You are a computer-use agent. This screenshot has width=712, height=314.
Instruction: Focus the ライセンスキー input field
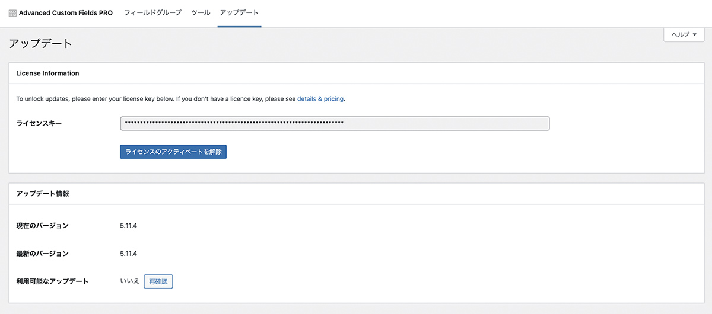pyautogui.click(x=335, y=123)
